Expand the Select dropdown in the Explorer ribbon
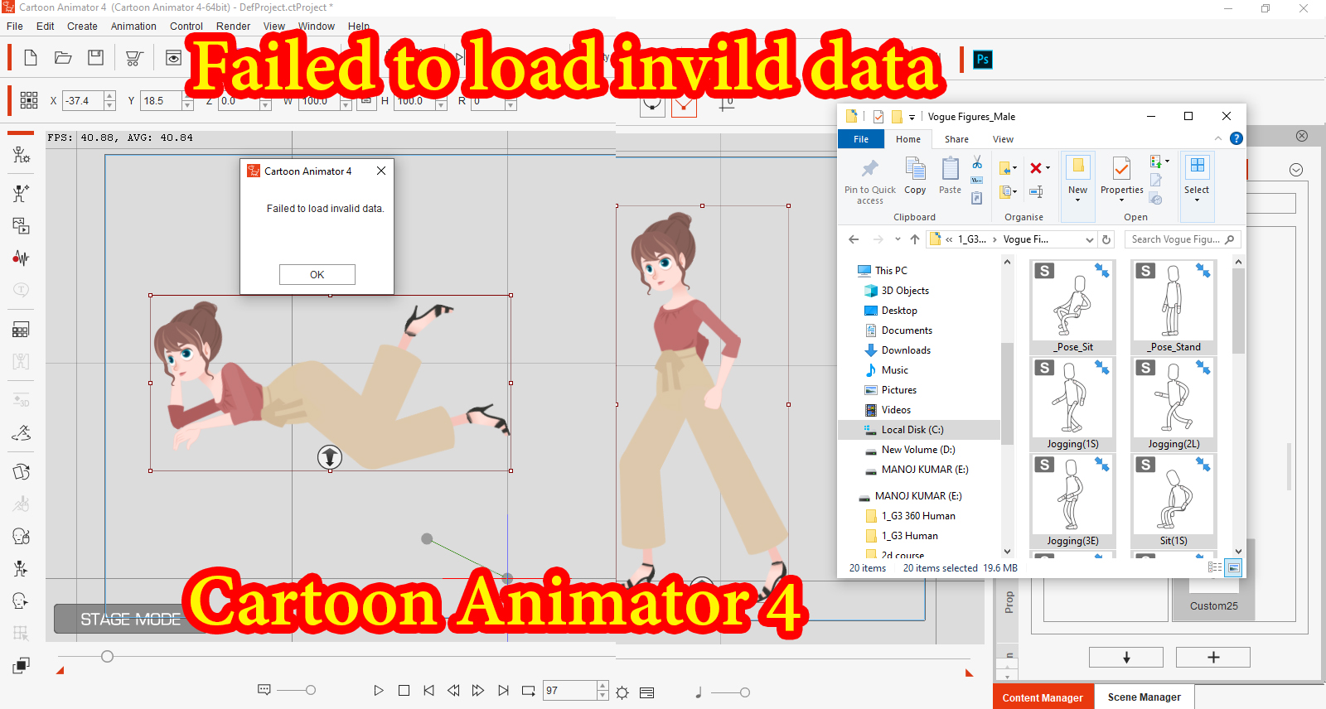Image resolution: width=1326 pixels, height=709 pixels. click(1196, 200)
